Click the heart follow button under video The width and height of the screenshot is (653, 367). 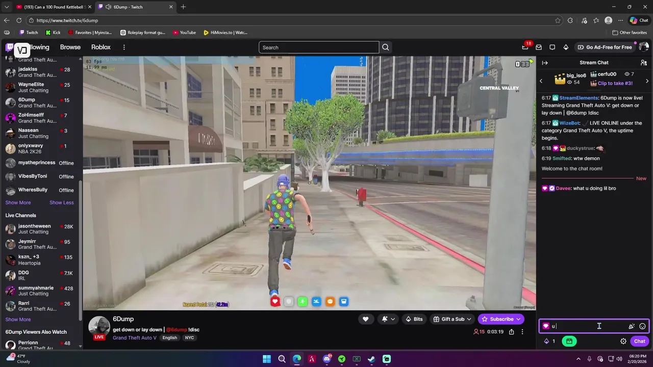[365, 319]
